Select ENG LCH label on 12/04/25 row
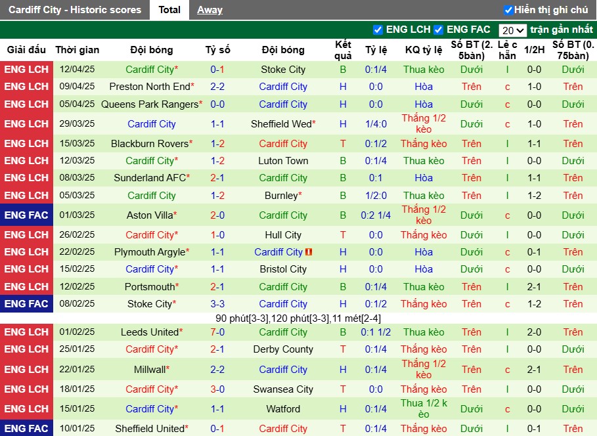 (26, 70)
